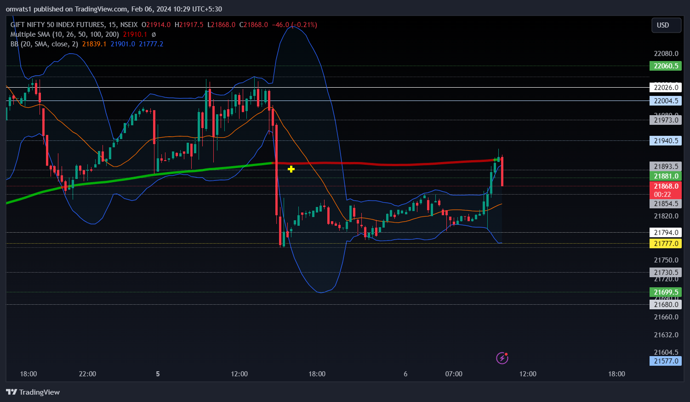Select the gray 21854.5 price label

(x=666, y=204)
